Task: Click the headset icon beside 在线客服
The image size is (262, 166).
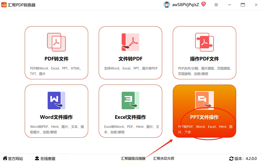Action: (x=37, y=158)
